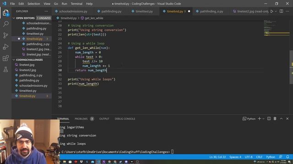Screen dimensions: 293x164
Task: Open the Run and Debug view
Action: click(5, 46)
